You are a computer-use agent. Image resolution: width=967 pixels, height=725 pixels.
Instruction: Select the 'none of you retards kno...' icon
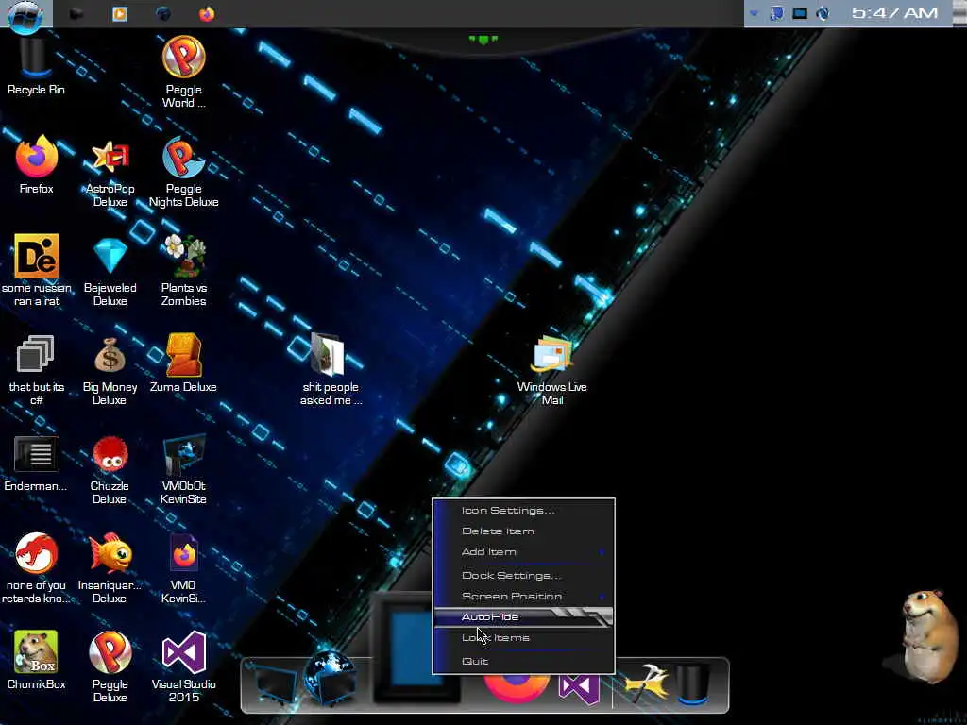pos(37,568)
